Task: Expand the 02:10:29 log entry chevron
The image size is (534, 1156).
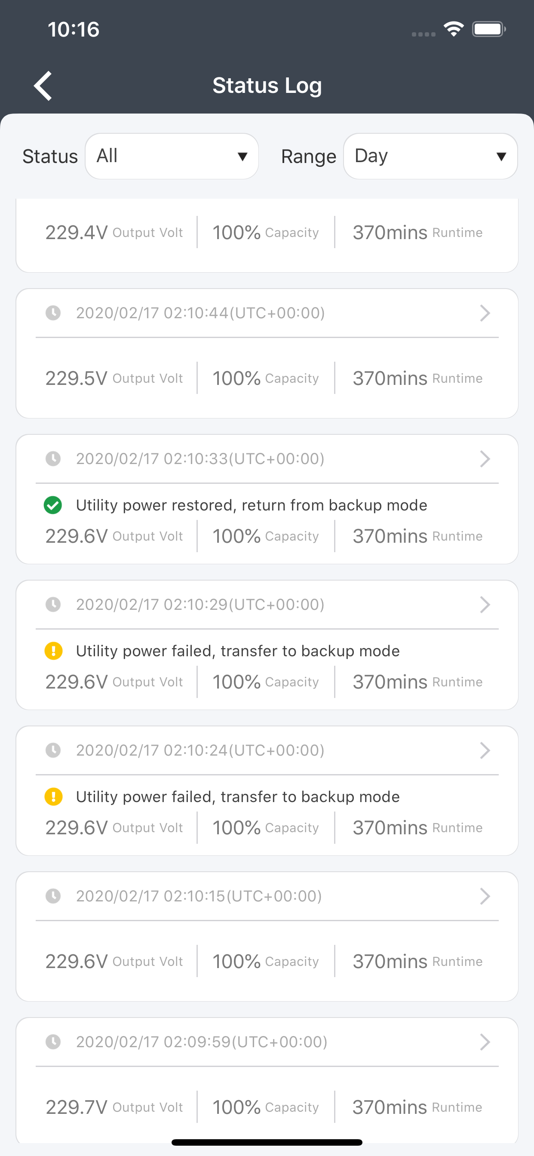Action: pyautogui.click(x=485, y=605)
